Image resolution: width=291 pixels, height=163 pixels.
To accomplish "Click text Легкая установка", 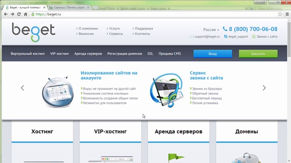I will [205, 103].
